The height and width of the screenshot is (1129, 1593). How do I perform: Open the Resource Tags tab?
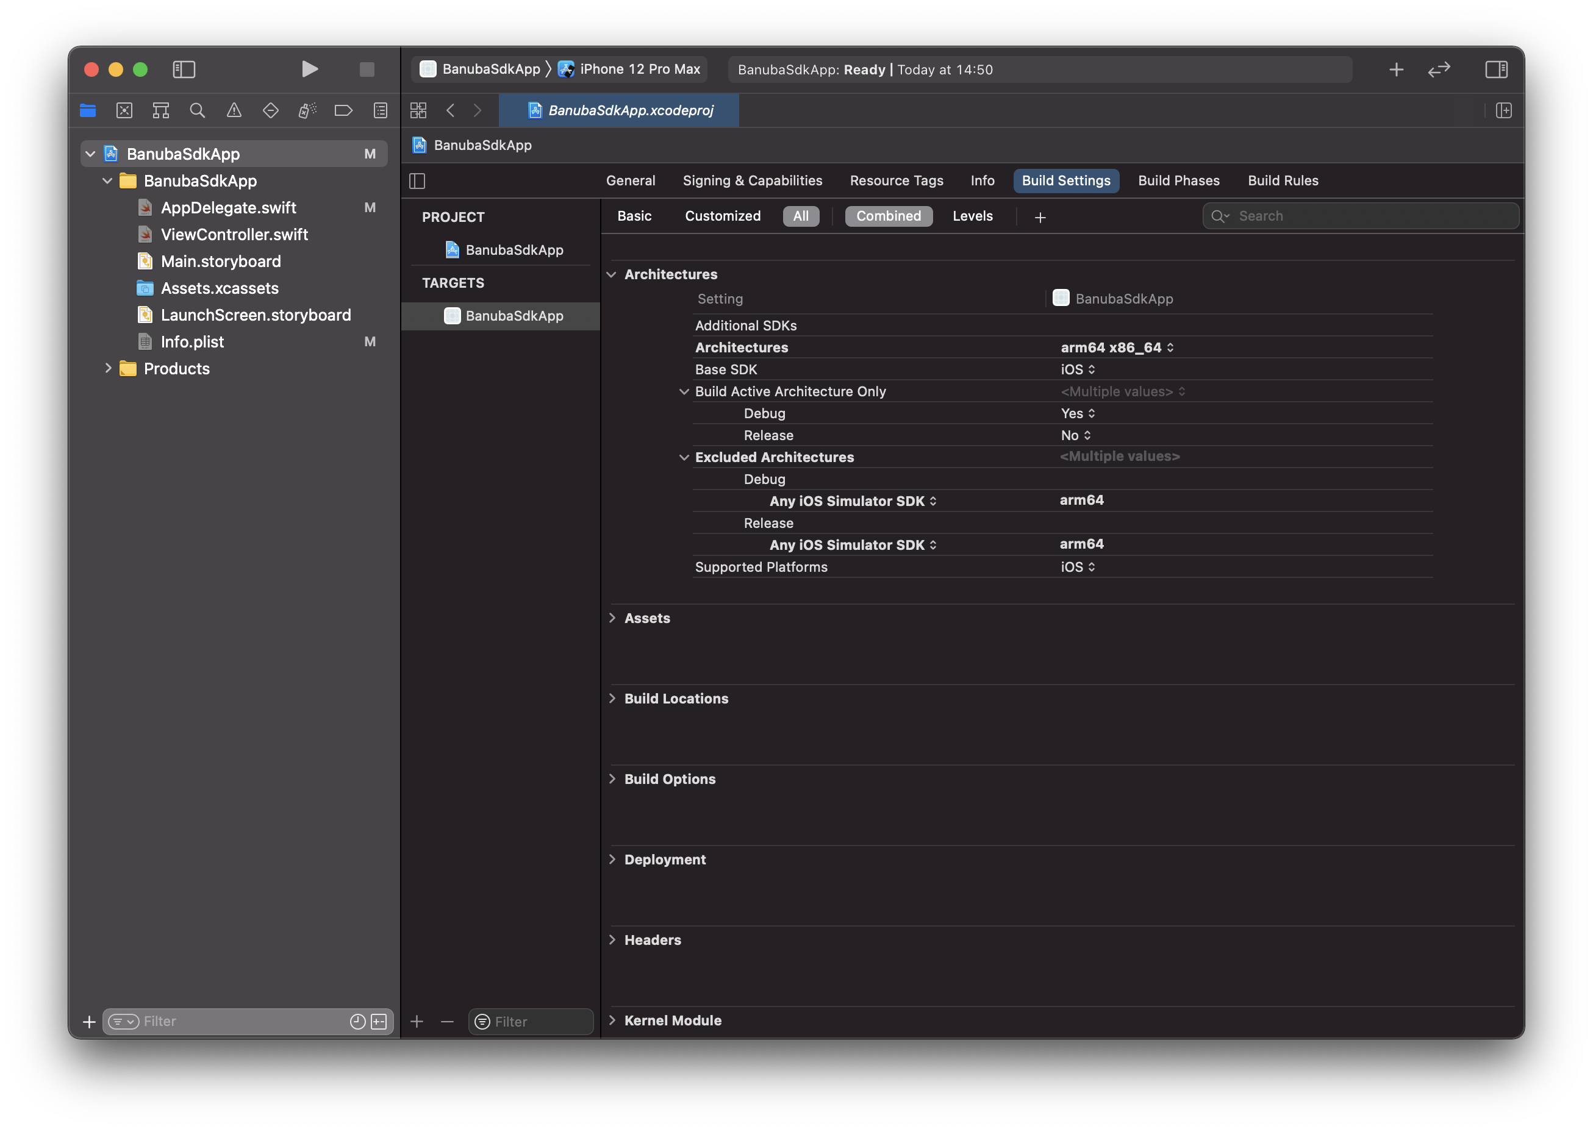click(897, 181)
